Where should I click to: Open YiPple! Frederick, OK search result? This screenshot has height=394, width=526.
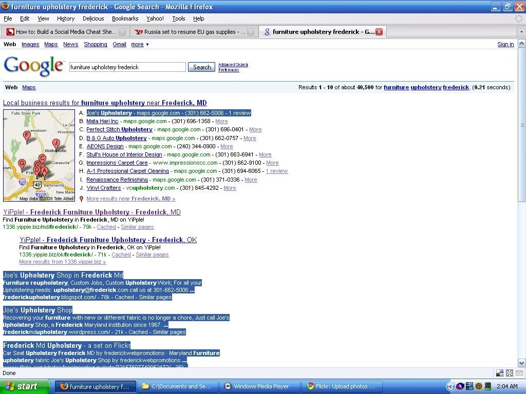[108, 240]
